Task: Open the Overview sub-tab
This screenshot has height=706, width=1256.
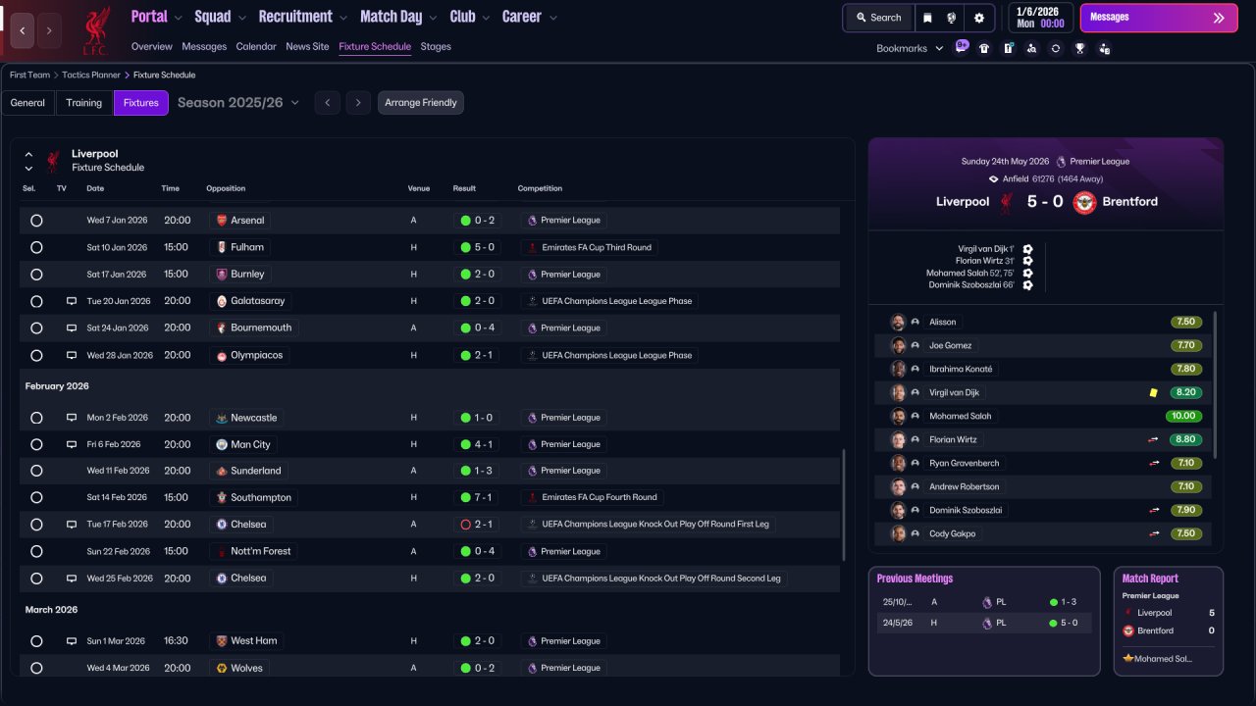Action: [x=152, y=47]
